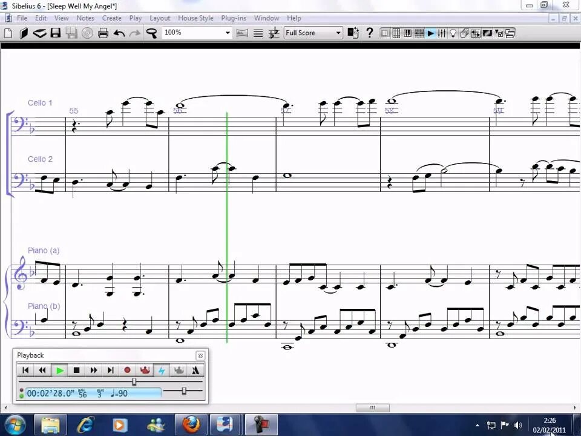Click the tempo slider in Playback panel
The height and width of the screenshot is (436, 581).
click(184, 391)
